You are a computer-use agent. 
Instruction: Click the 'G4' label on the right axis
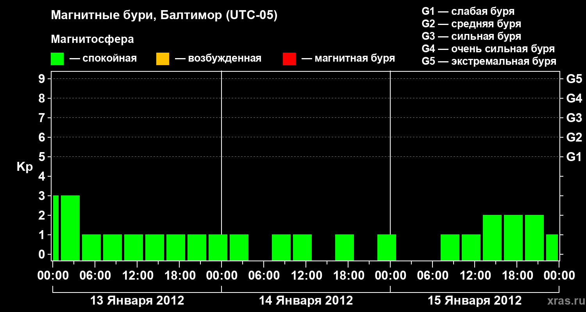pyautogui.click(x=574, y=98)
